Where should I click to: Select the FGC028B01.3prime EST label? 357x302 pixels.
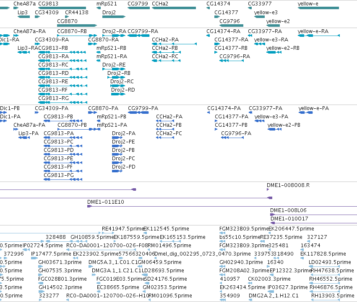[63, 279]
